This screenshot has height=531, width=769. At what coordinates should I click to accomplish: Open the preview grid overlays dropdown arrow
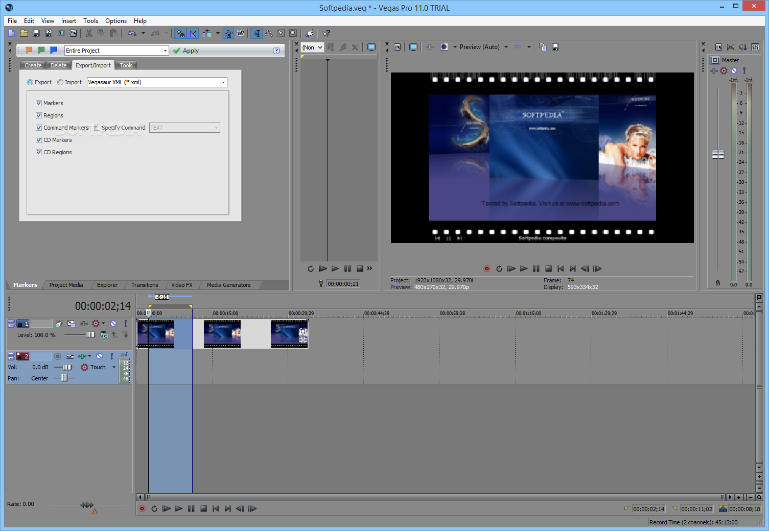coord(529,47)
